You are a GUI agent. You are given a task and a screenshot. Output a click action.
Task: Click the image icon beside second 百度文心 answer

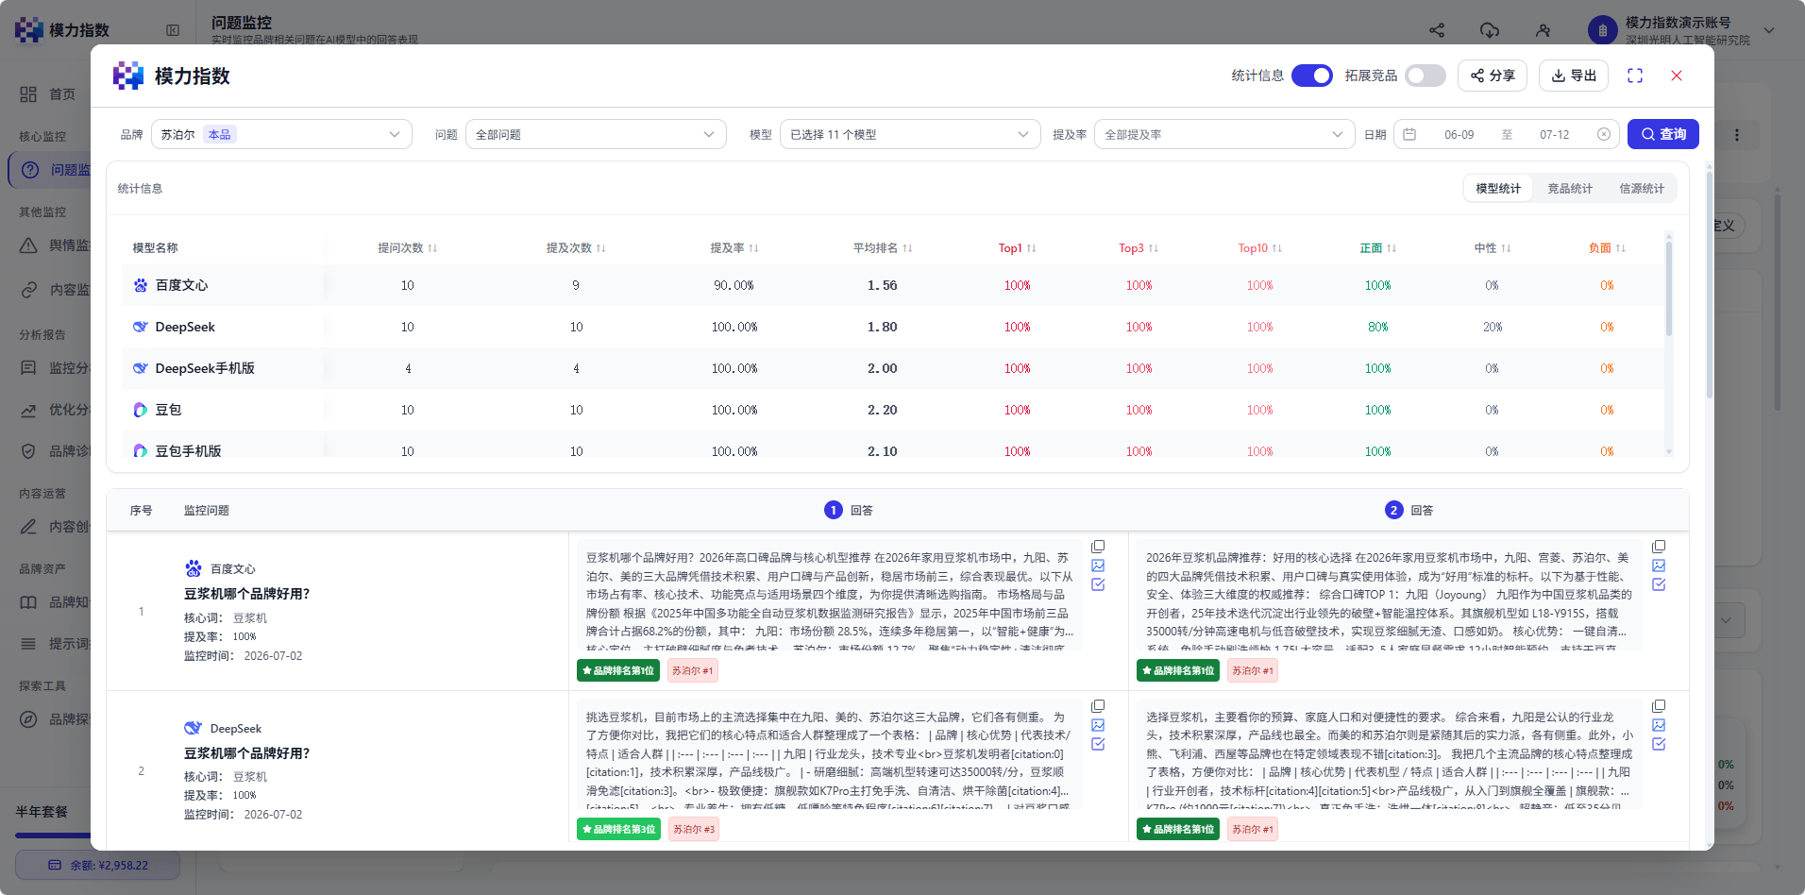pos(1659,566)
